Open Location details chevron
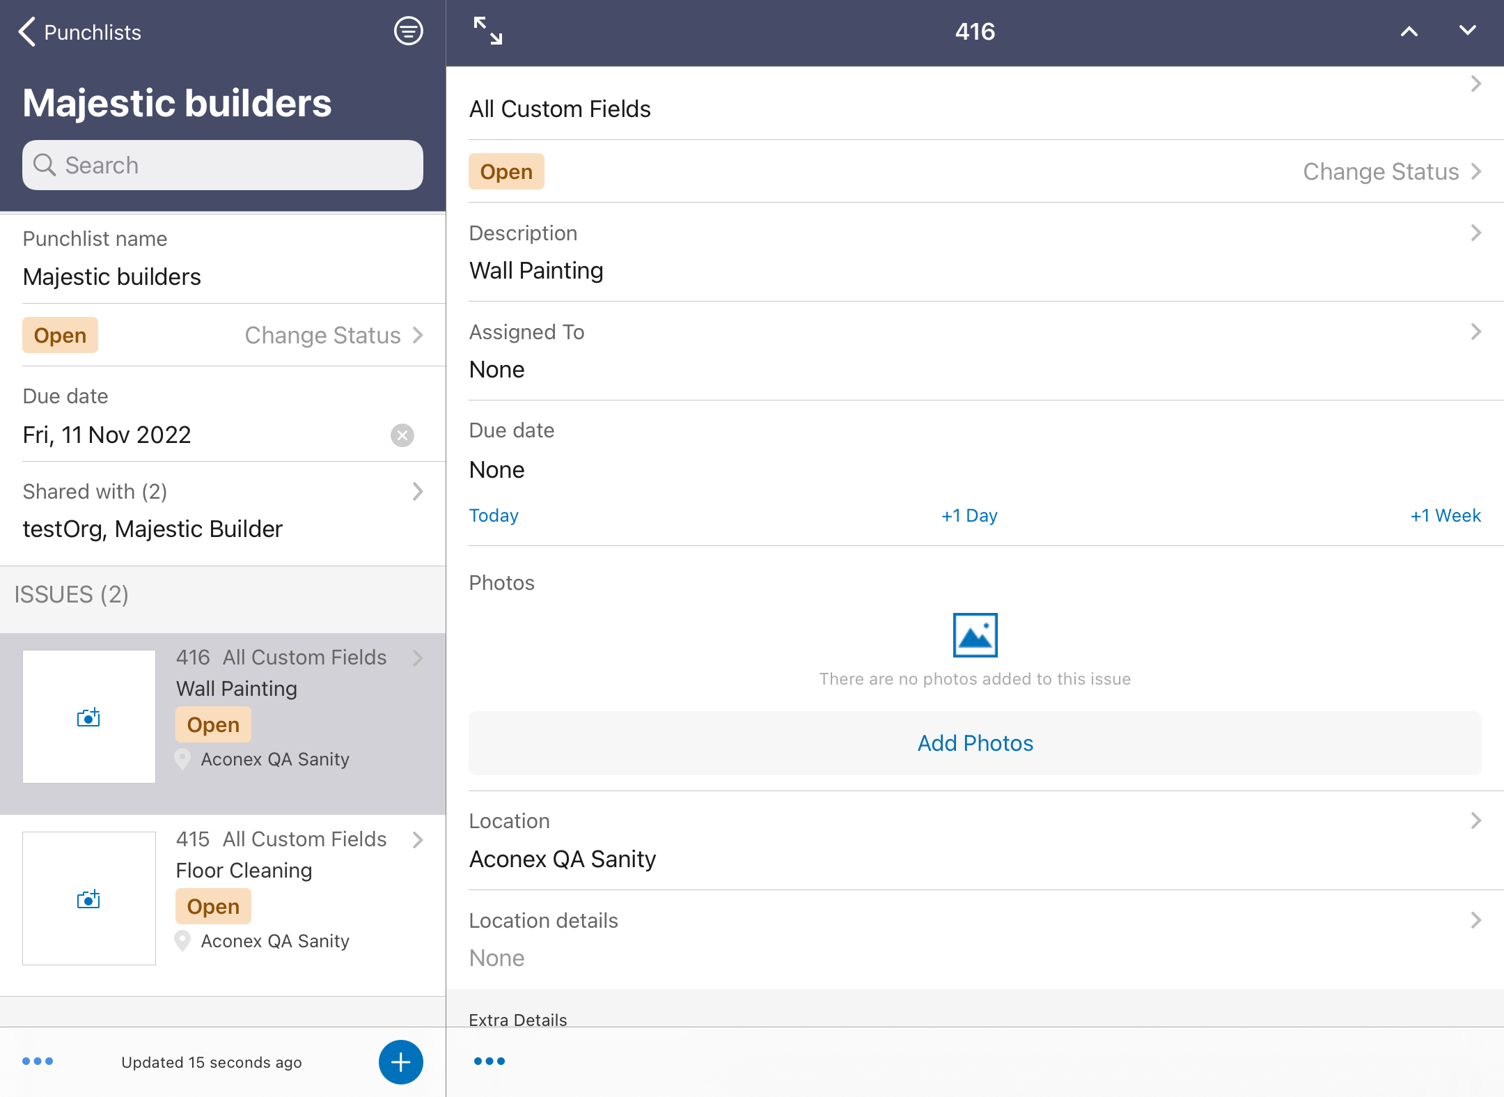The width and height of the screenshot is (1504, 1097). (x=1475, y=920)
